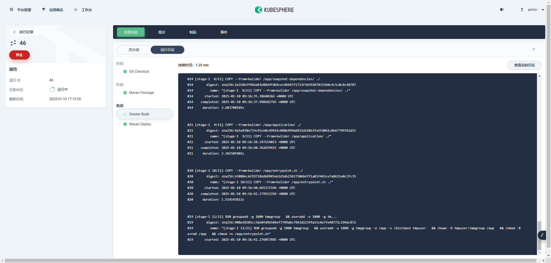This screenshot has width=551, height=263.
Task: Switch to 提交 tab
Action: coord(162,32)
